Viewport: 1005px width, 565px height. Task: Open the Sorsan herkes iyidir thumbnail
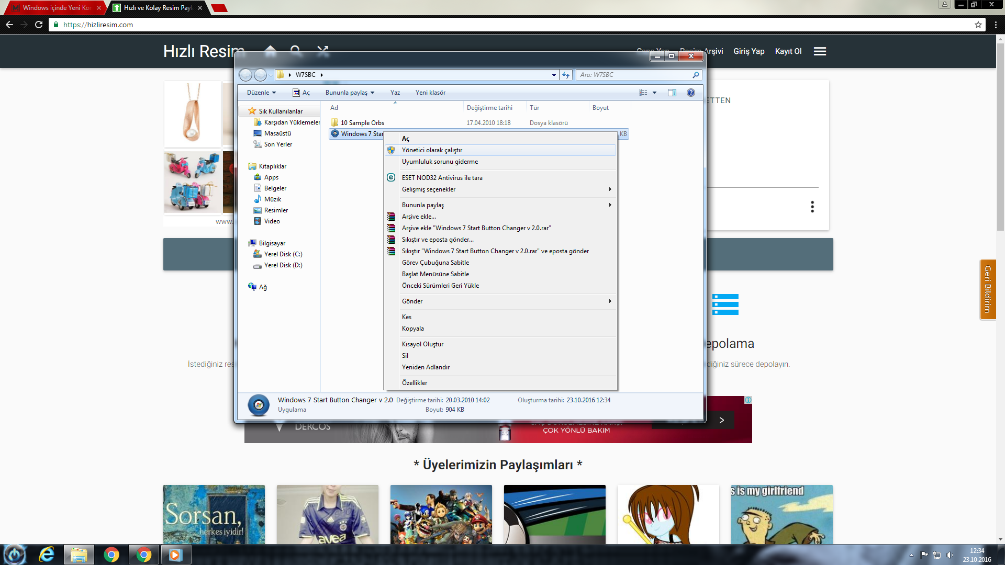click(214, 514)
